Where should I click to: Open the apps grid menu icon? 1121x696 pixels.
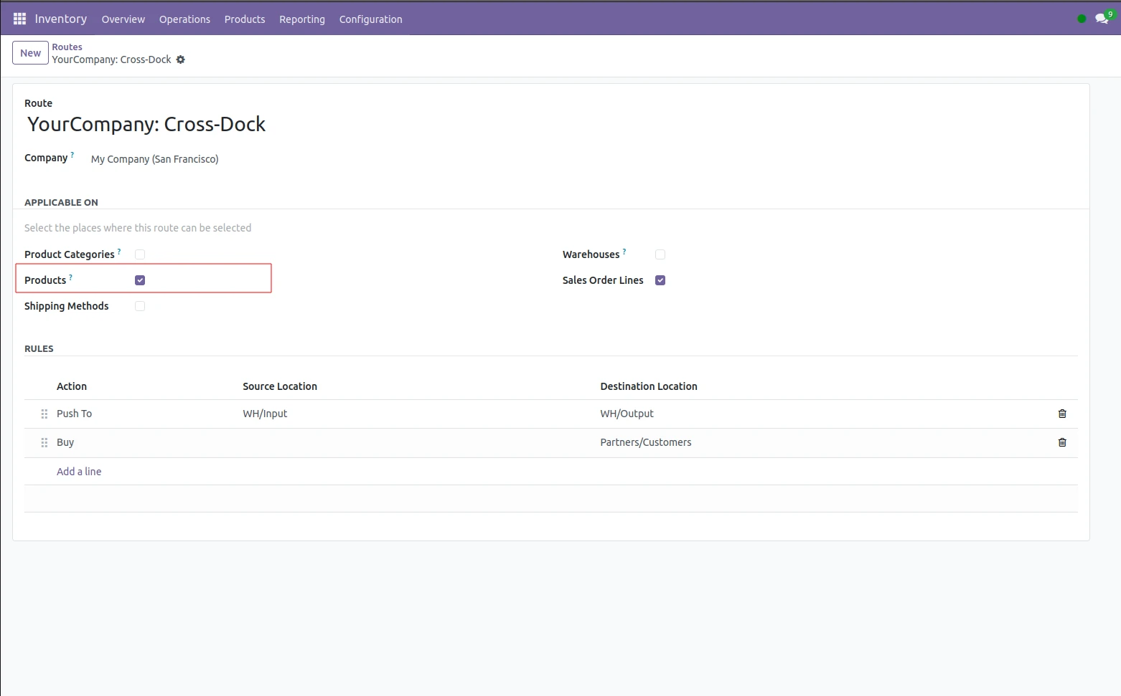(x=19, y=19)
